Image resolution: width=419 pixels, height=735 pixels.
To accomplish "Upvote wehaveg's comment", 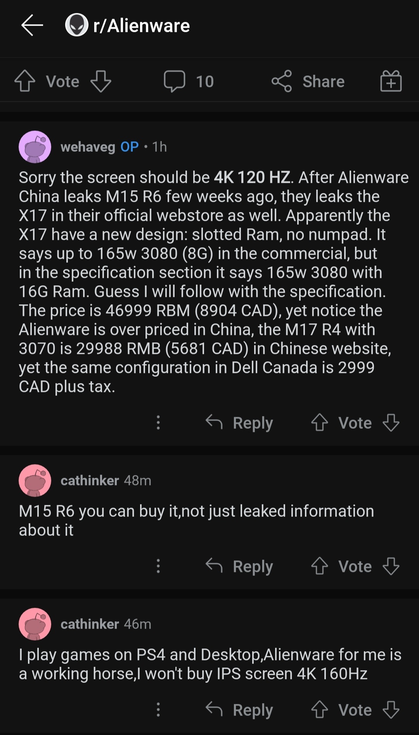I will [x=320, y=423].
